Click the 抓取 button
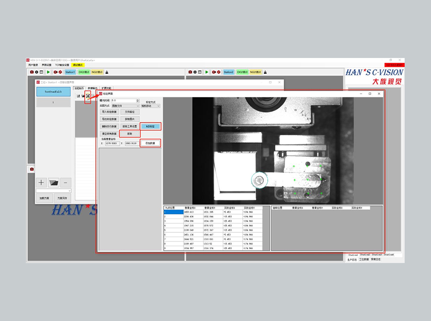431x321 pixels. 130,134
